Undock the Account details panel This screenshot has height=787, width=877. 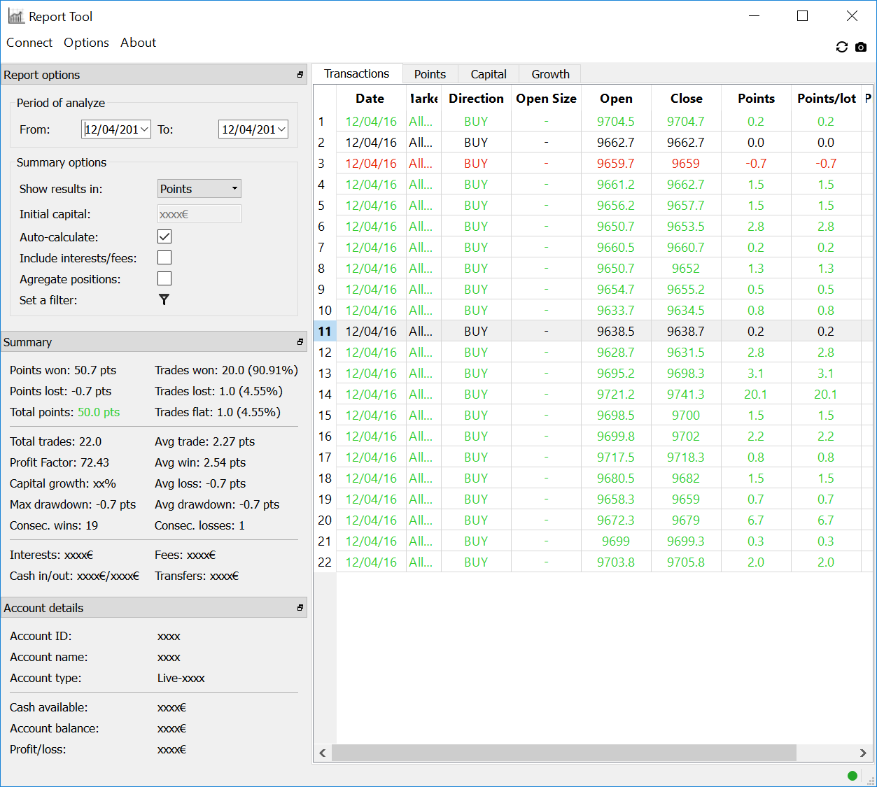click(300, 608)
